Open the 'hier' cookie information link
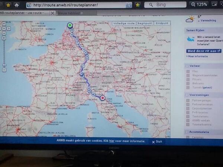This screenshot has width=223, height=167. pyautogui.click(x=111, y=141)
